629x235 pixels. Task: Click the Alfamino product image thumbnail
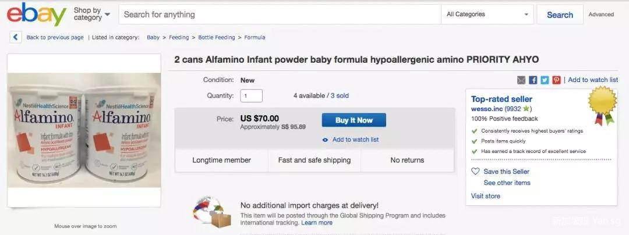coord(84,131)
